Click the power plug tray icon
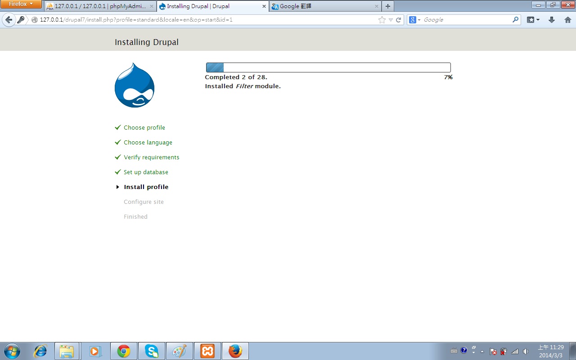 pyautogui.click(x=504, y=351)
